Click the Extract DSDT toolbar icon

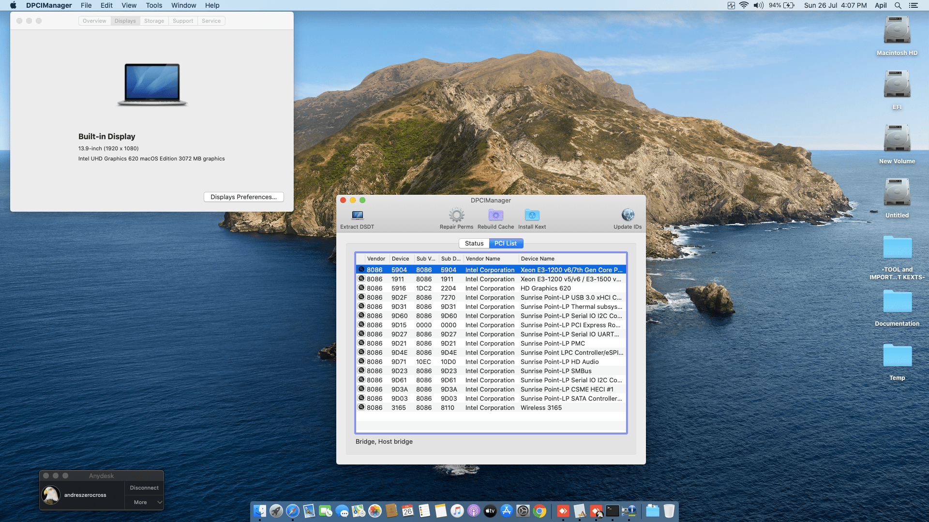357,215
